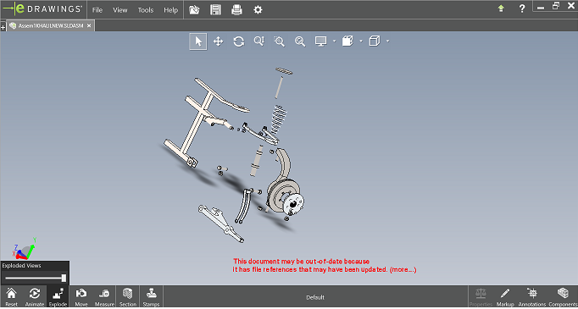Expand the display style dropdown arrow
Screen dimensions: 578x309
(334, 41)
